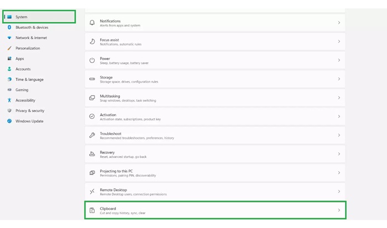Open Accessibility category label

coord(25,100)
